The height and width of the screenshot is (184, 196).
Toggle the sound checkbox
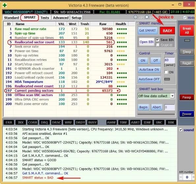[181, 130]
